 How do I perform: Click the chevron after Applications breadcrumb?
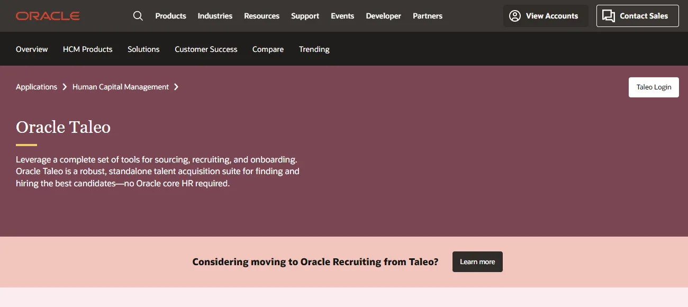coord(65,87)
